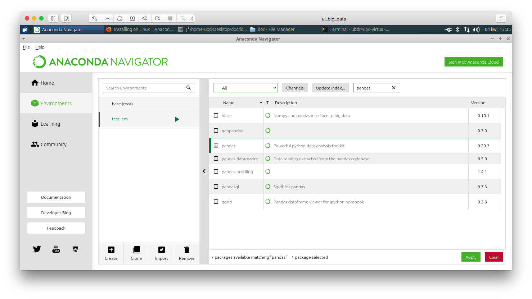
Task: Open the YouTube icon link
Action: click(x=56, y=249)
